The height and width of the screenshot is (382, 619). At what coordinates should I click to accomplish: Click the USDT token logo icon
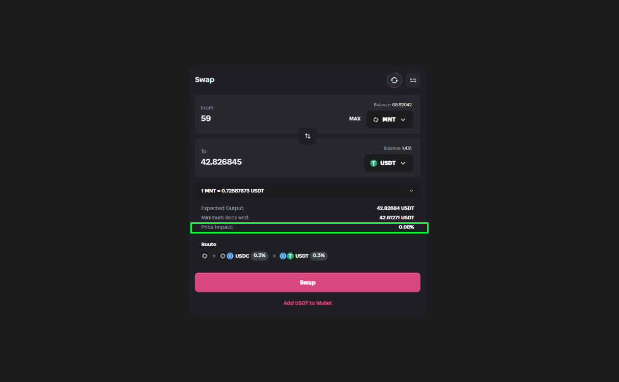coord(374,163)
